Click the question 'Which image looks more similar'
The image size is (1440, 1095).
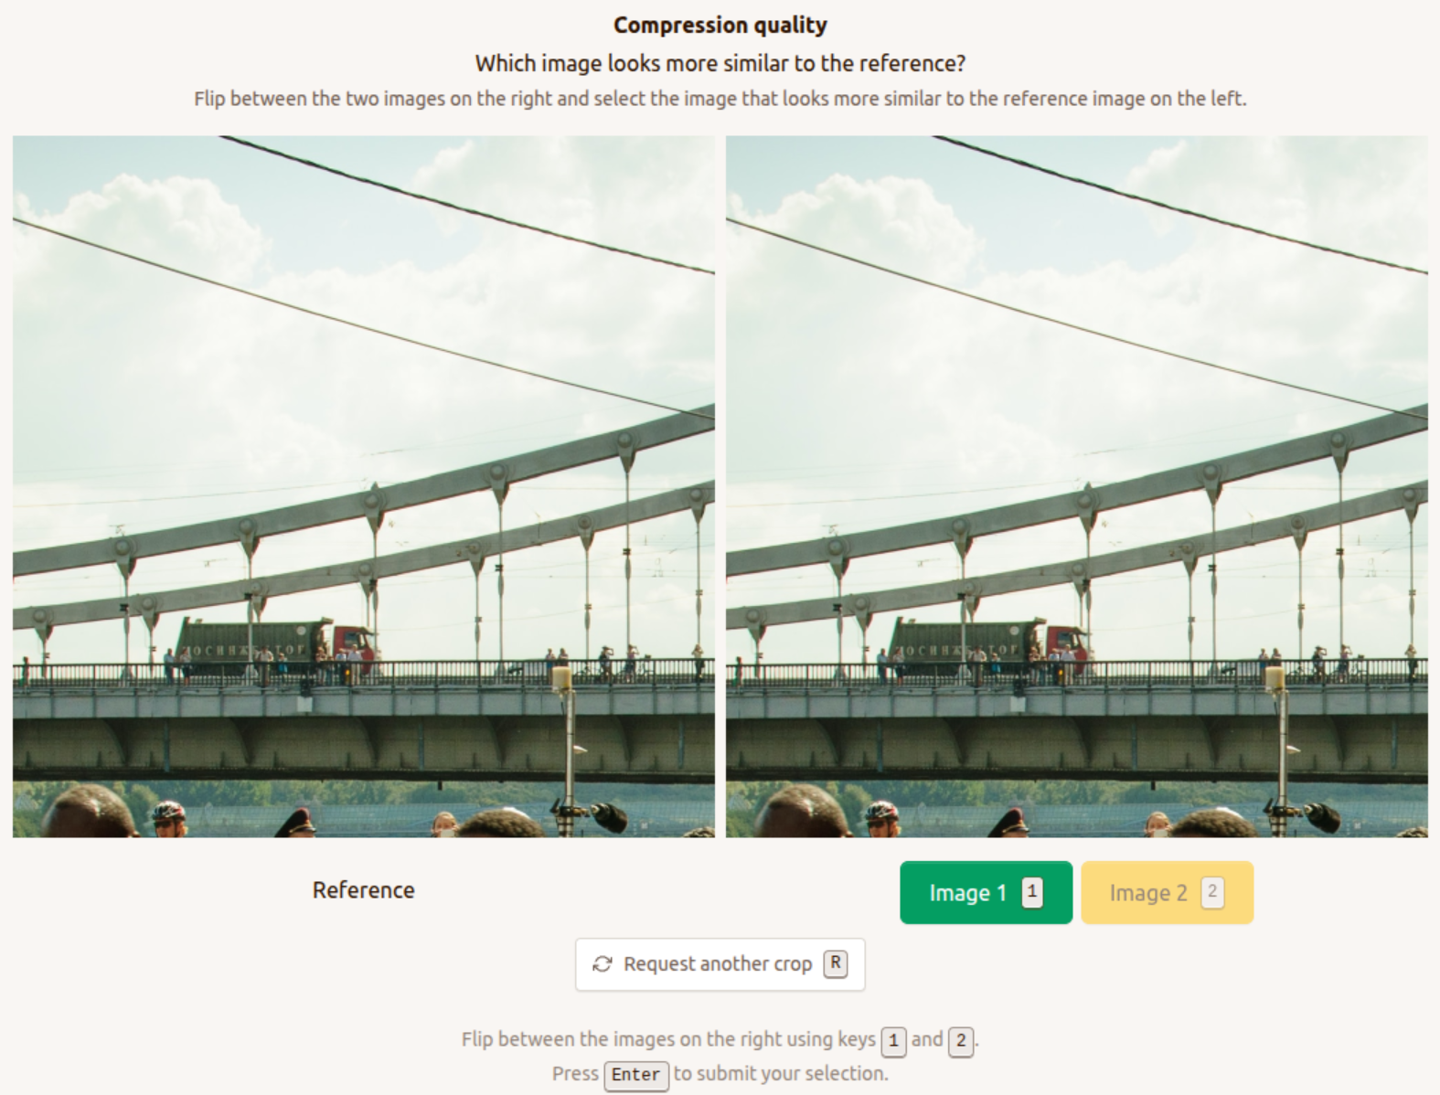tap(720, 64)
